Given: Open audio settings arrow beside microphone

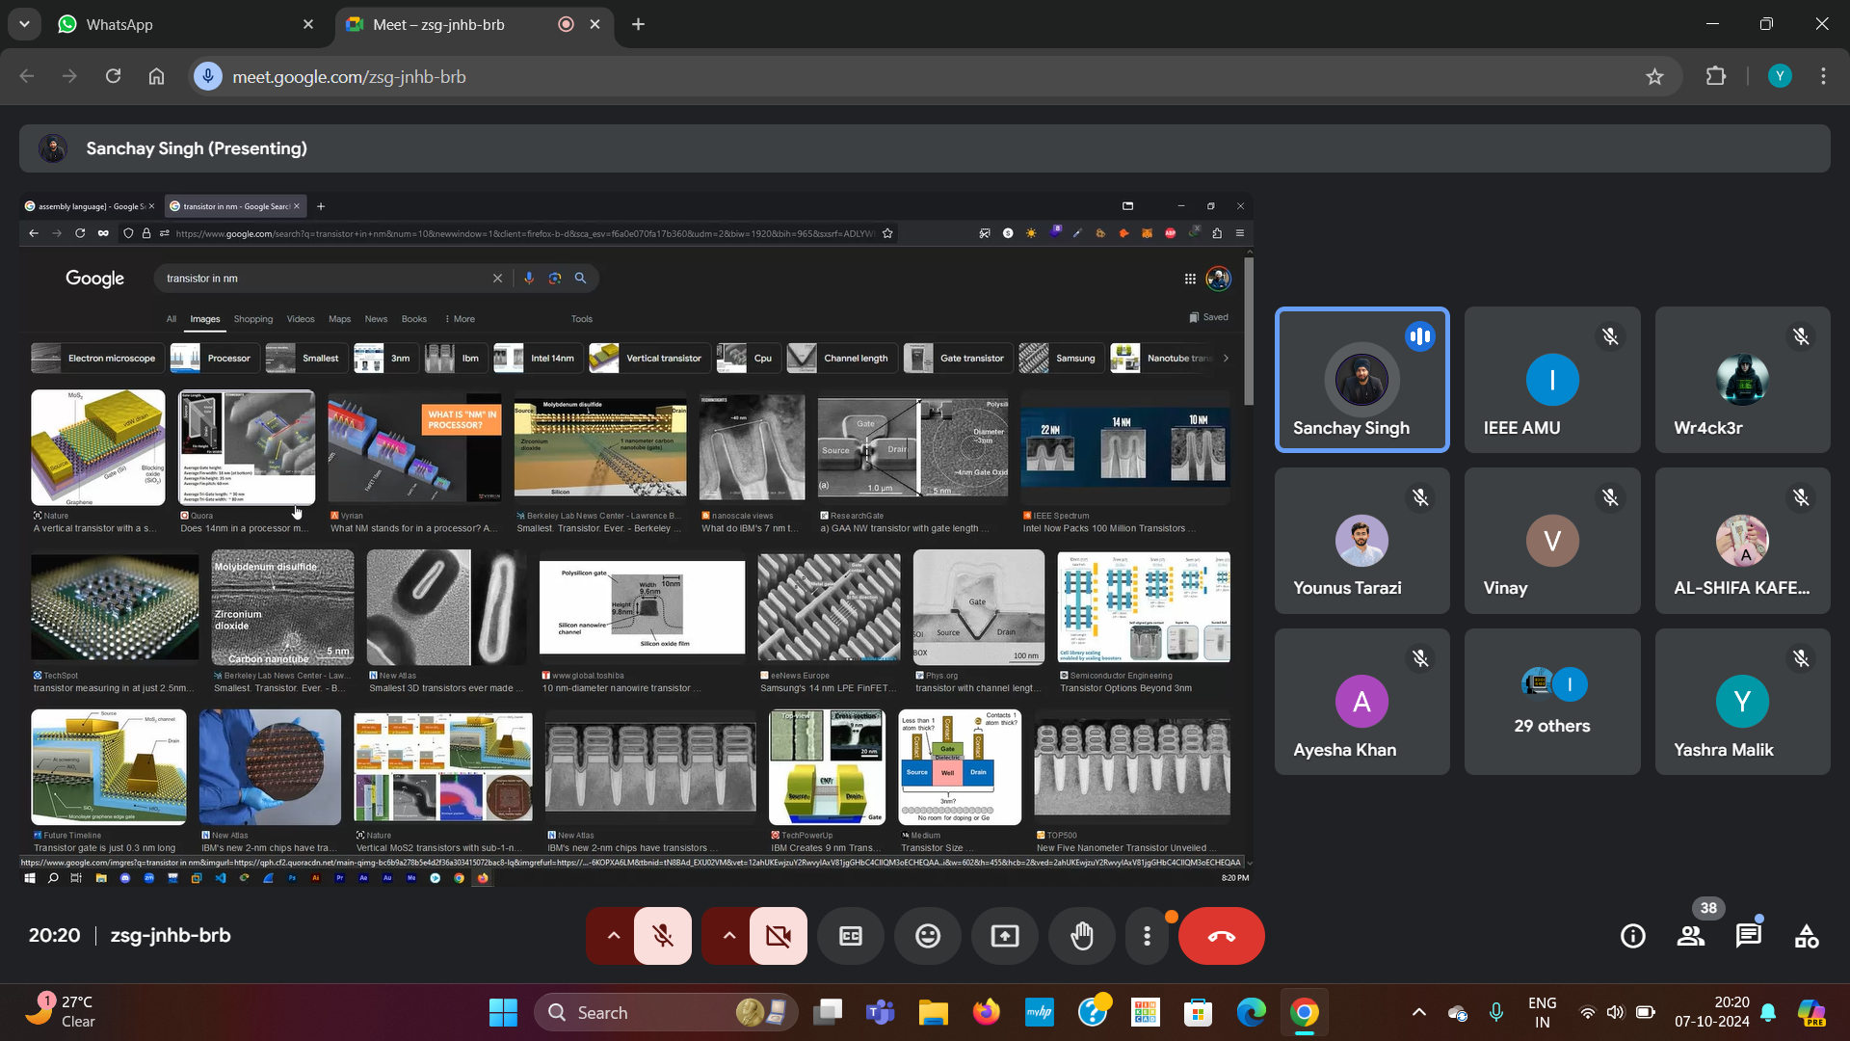Looking at the screenshot, I should tap(613, 936).
